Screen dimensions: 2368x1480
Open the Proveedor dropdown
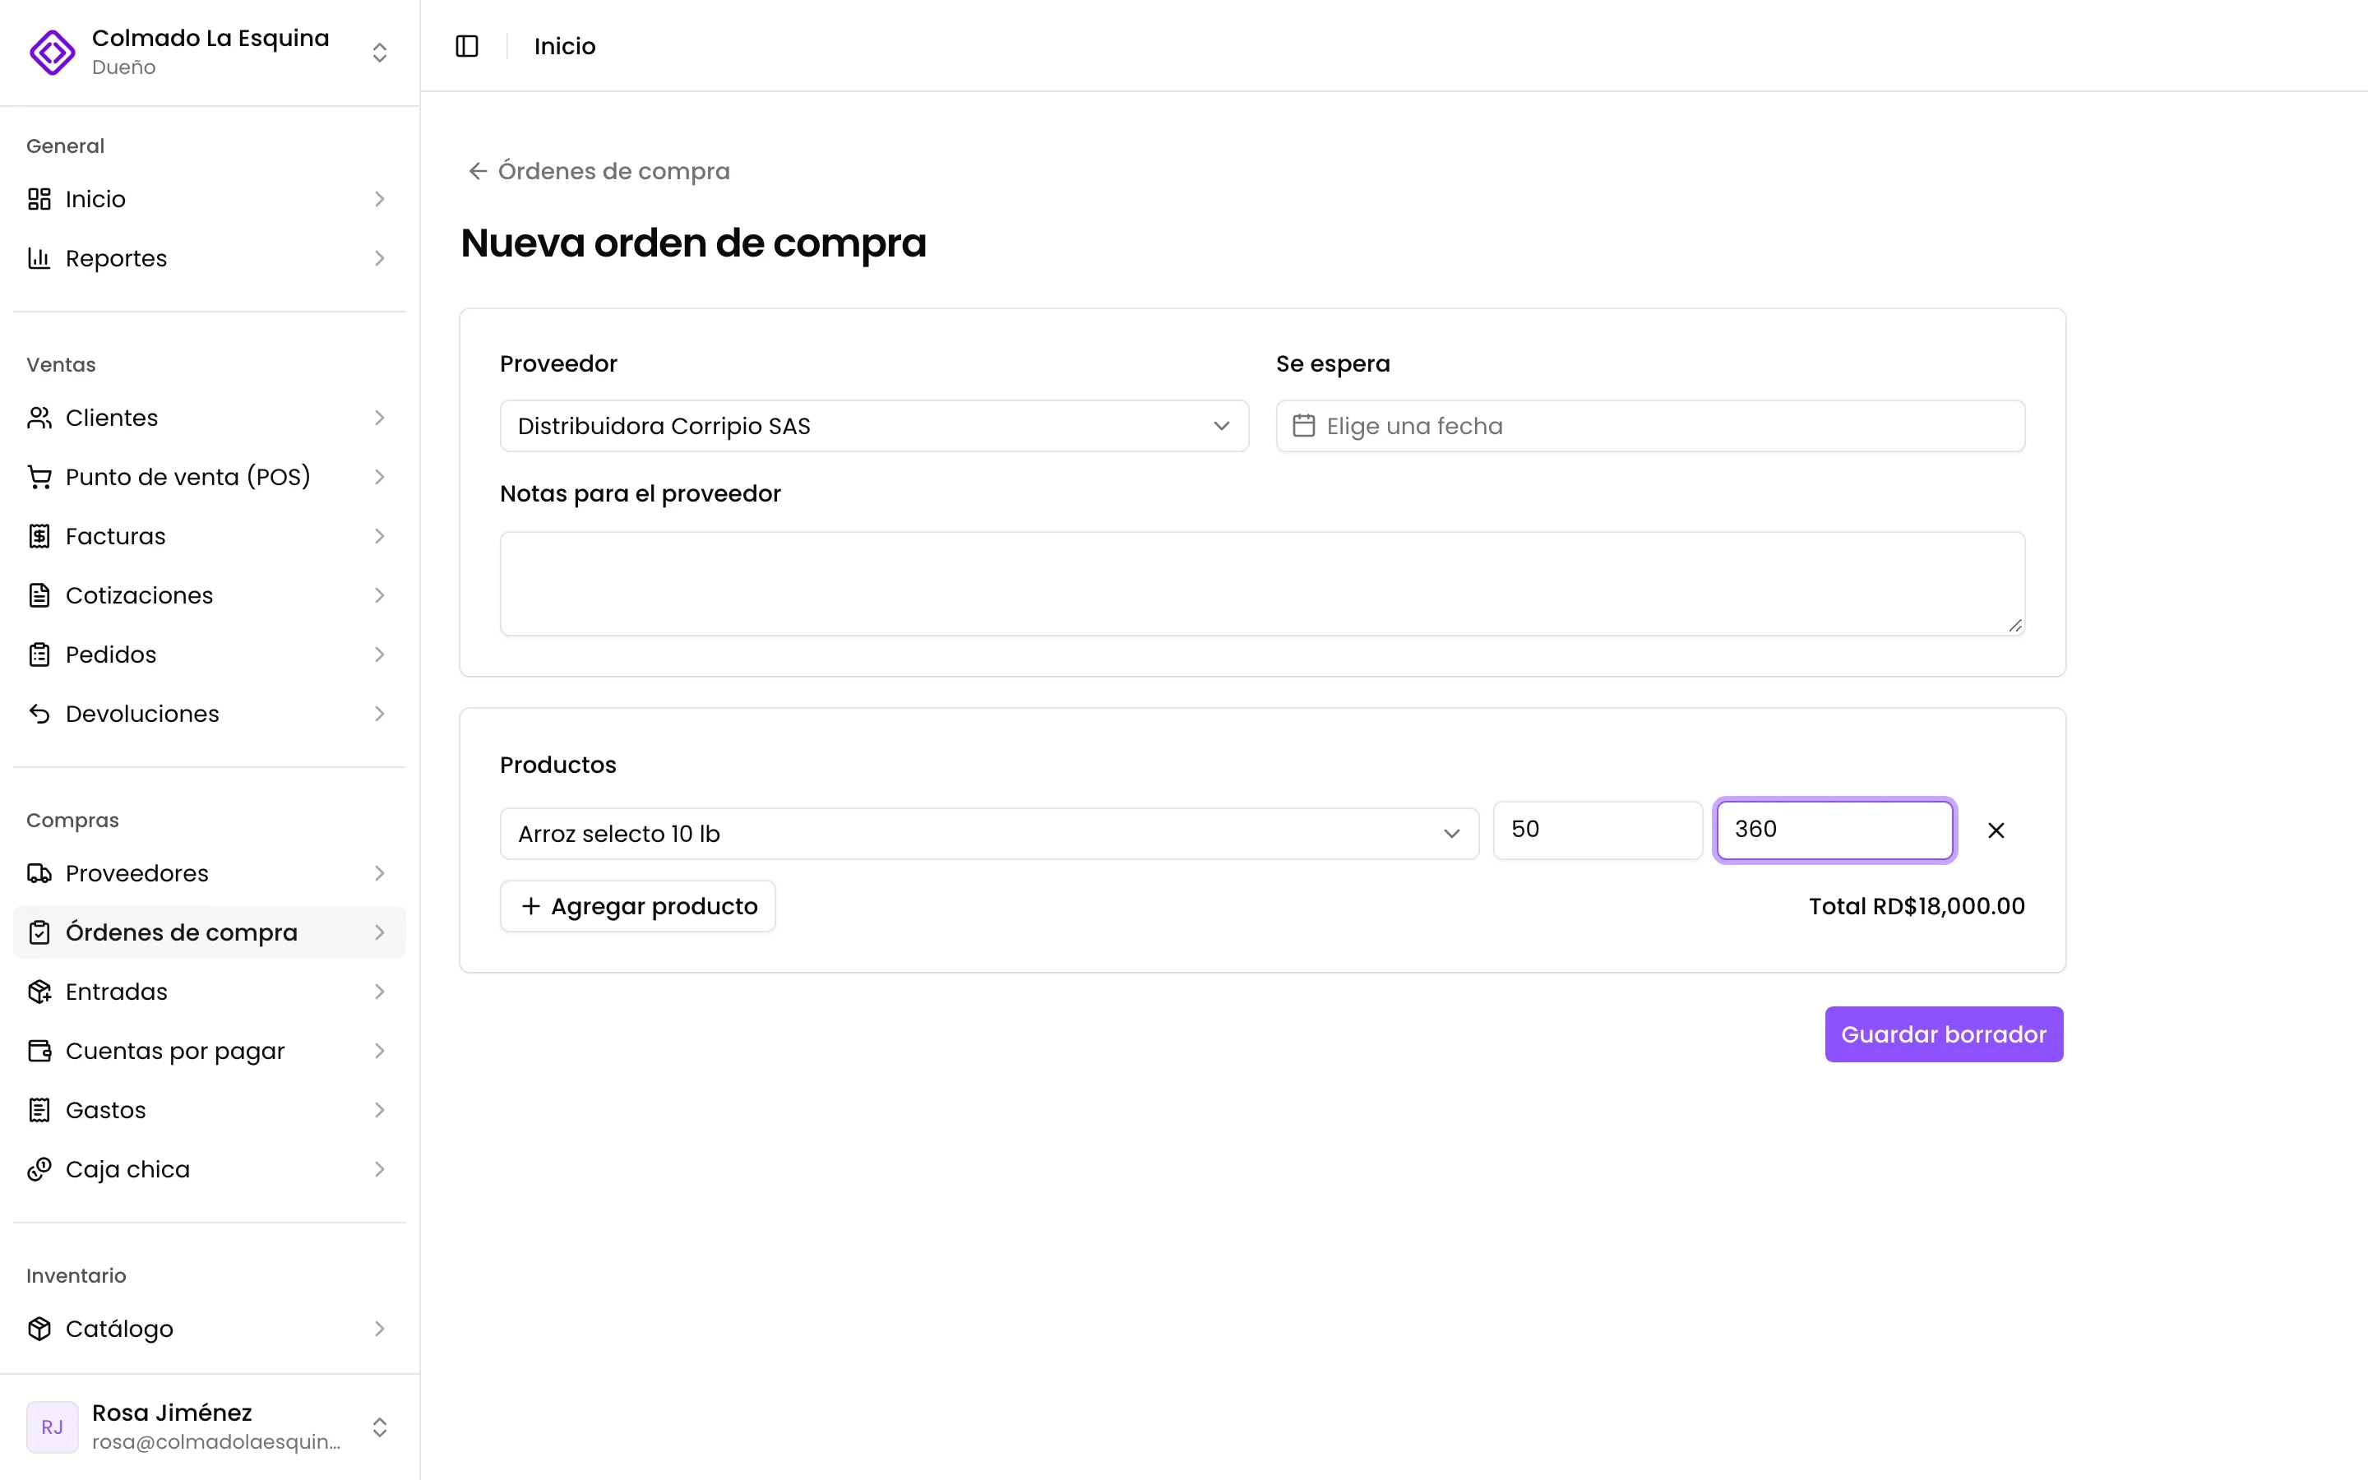pos(874,426)
